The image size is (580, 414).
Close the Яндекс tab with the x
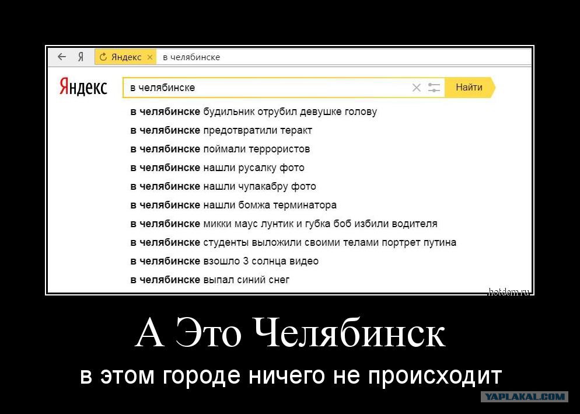pos(150,57)
